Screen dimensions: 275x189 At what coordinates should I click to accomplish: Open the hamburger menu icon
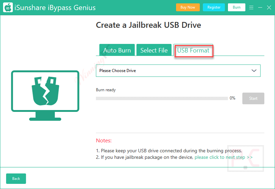251,8
